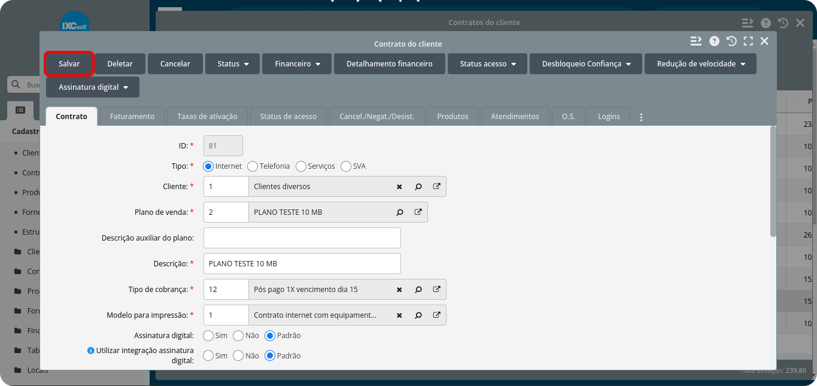Click the Cliente code input field
The image size is (817, 386).
(x=226, y=187)
